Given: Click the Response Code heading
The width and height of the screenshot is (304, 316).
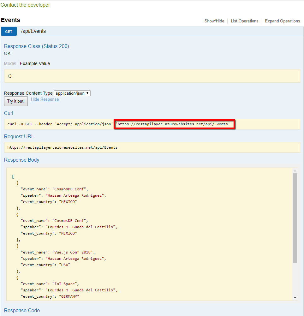Looking at the screenshot, I should coord(22,310).
